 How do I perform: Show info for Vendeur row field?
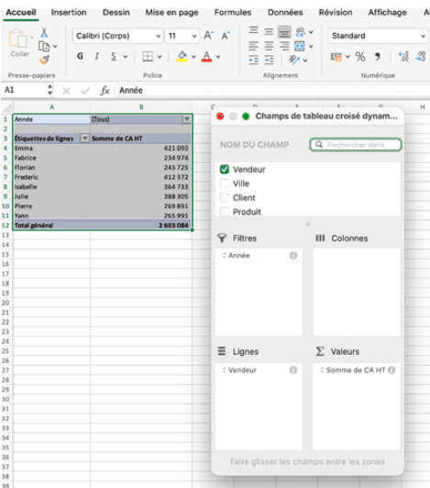coord(293,370)
